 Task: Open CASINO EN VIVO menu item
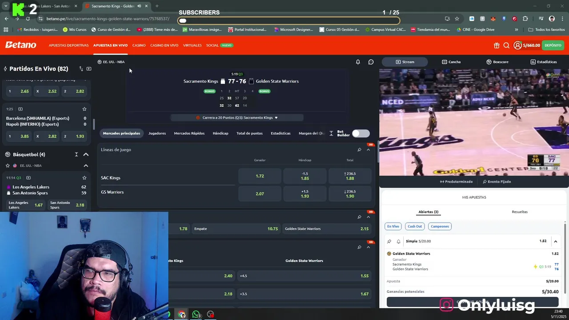[x=164, y=45]
